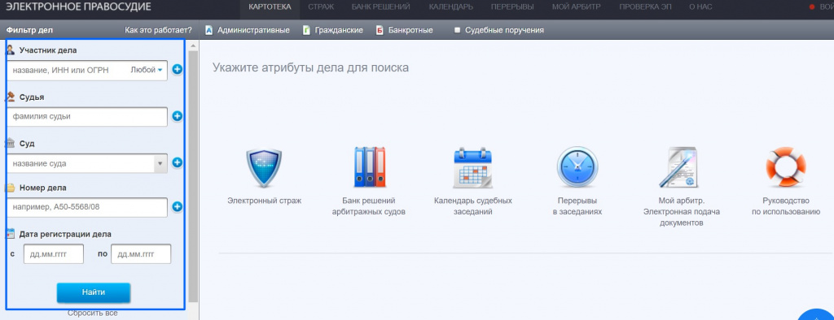The image size is (834, 320).
Task: Open Мой арбитр document icon
Action: click(x=678, y=167)
